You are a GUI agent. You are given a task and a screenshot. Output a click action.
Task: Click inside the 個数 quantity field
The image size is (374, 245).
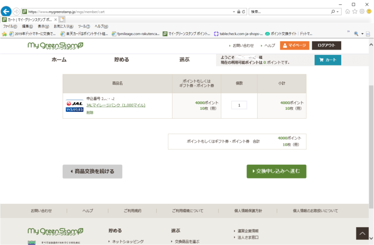click(239, 105)
